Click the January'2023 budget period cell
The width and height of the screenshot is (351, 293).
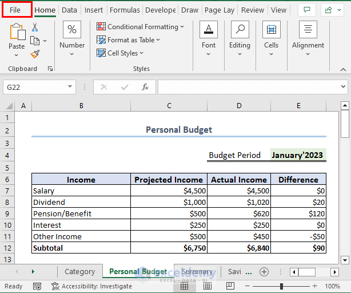(298, 155)
